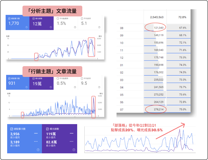The width and height of the screenshot is (208, 160).
Task: Click month 10 row label
Action: pyautogui.click(x=122, y=43)
